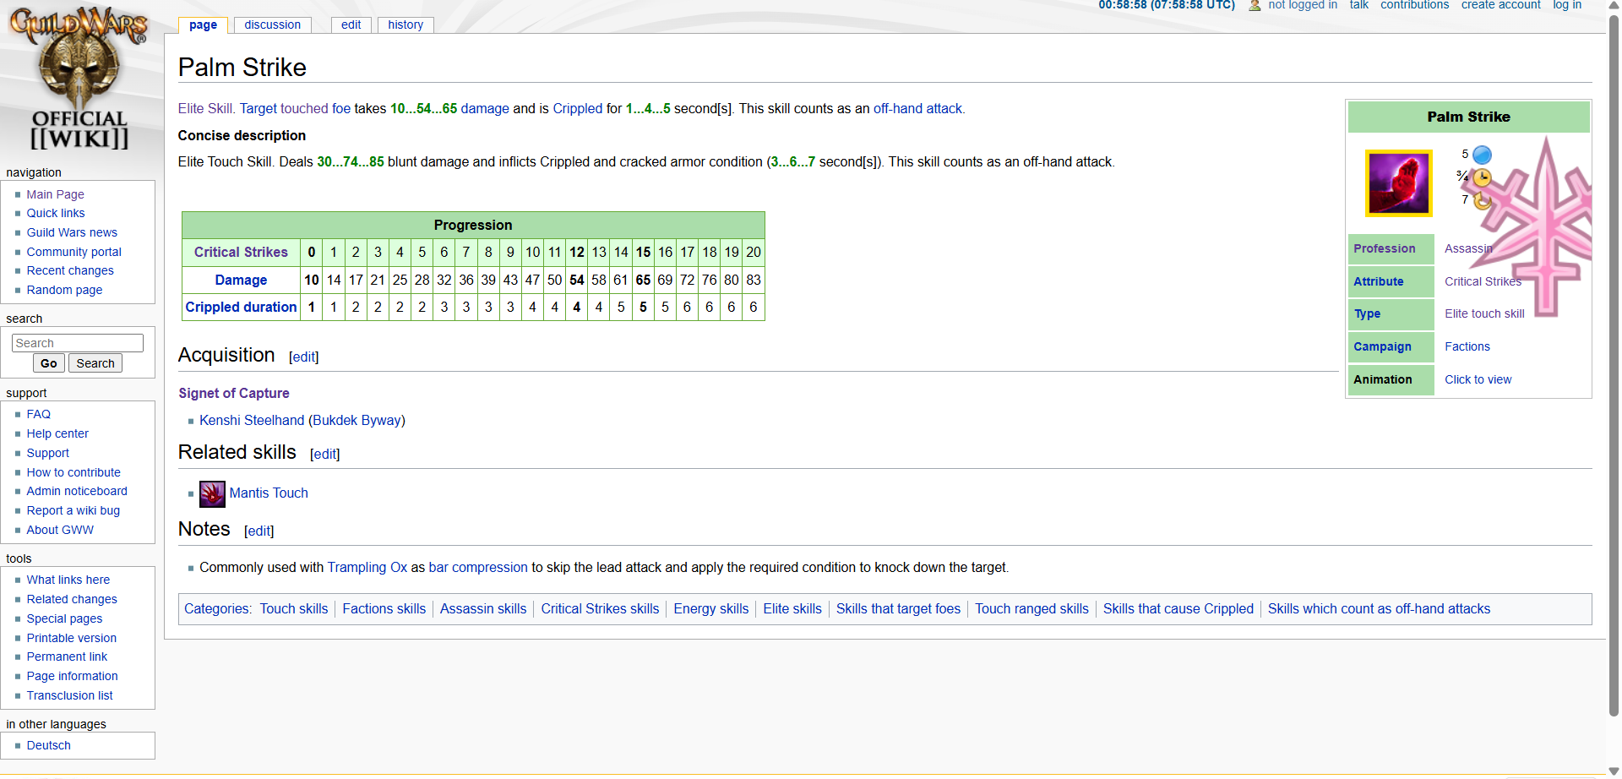Open the Elite skills category
Image resolution: width=1622 pixels, height=779 pixels.
[x=792, y=608]
